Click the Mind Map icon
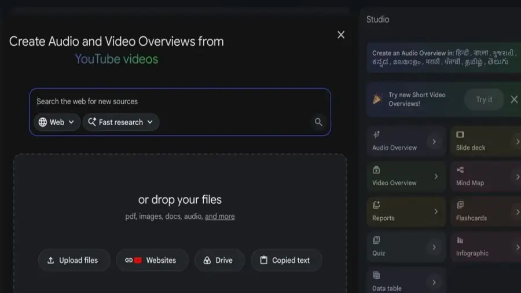521x293 pixels. [460, 170]
